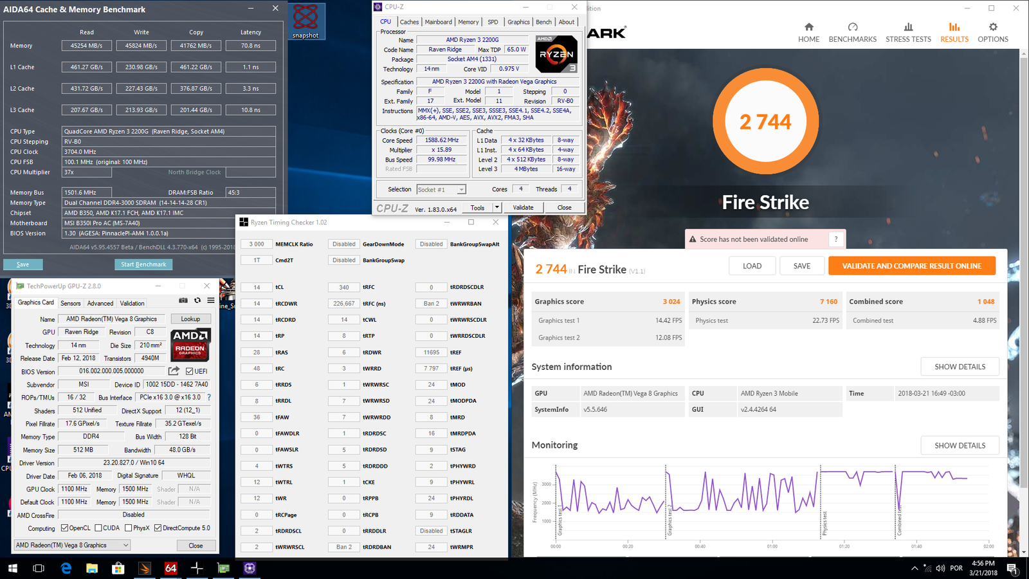1029x579 pixels.
Task: Click Start Benchmark in AIDA64
Action: [x=143, y=264]
